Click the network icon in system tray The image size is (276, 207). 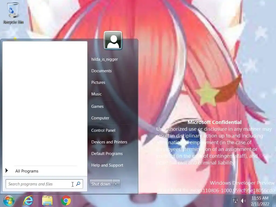(x=235, y=201)
